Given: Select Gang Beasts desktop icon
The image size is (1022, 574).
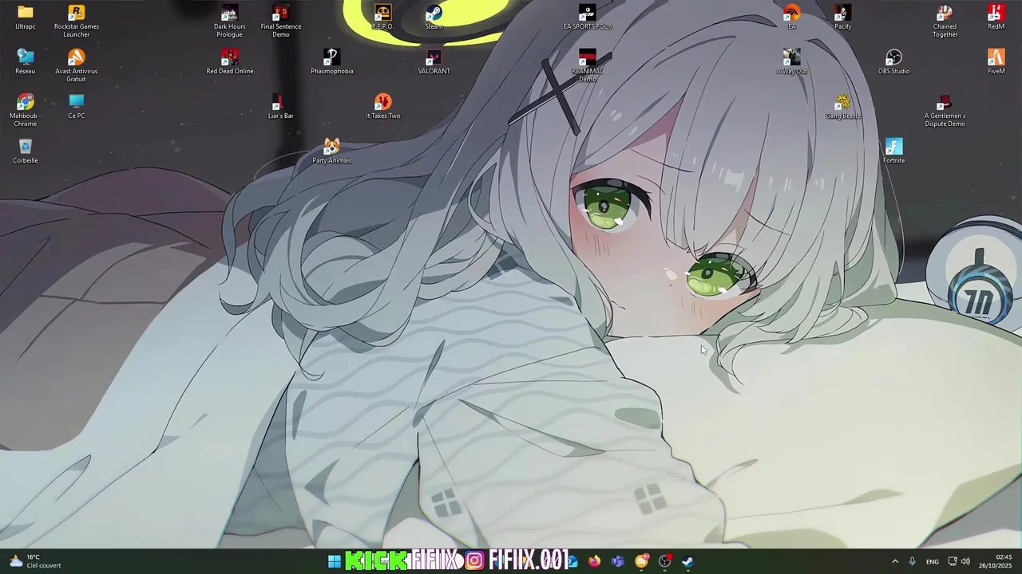Looking at the screenshot, I should tap(843, 107).
